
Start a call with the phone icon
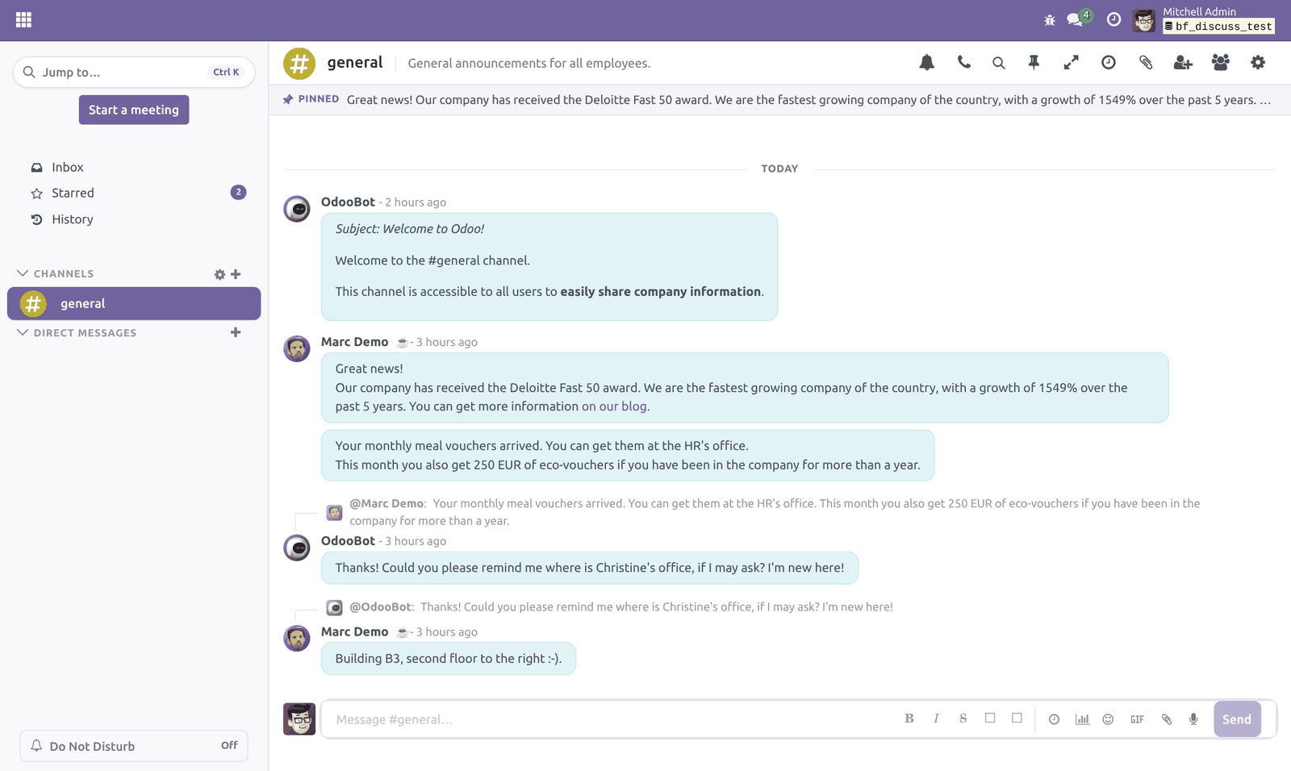coord(964,63)
